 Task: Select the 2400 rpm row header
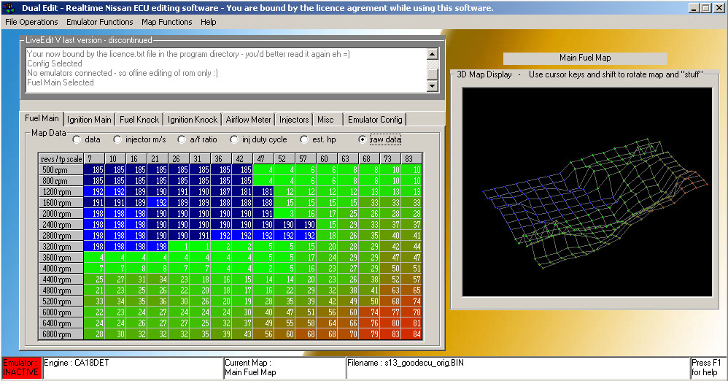point(61,224)
